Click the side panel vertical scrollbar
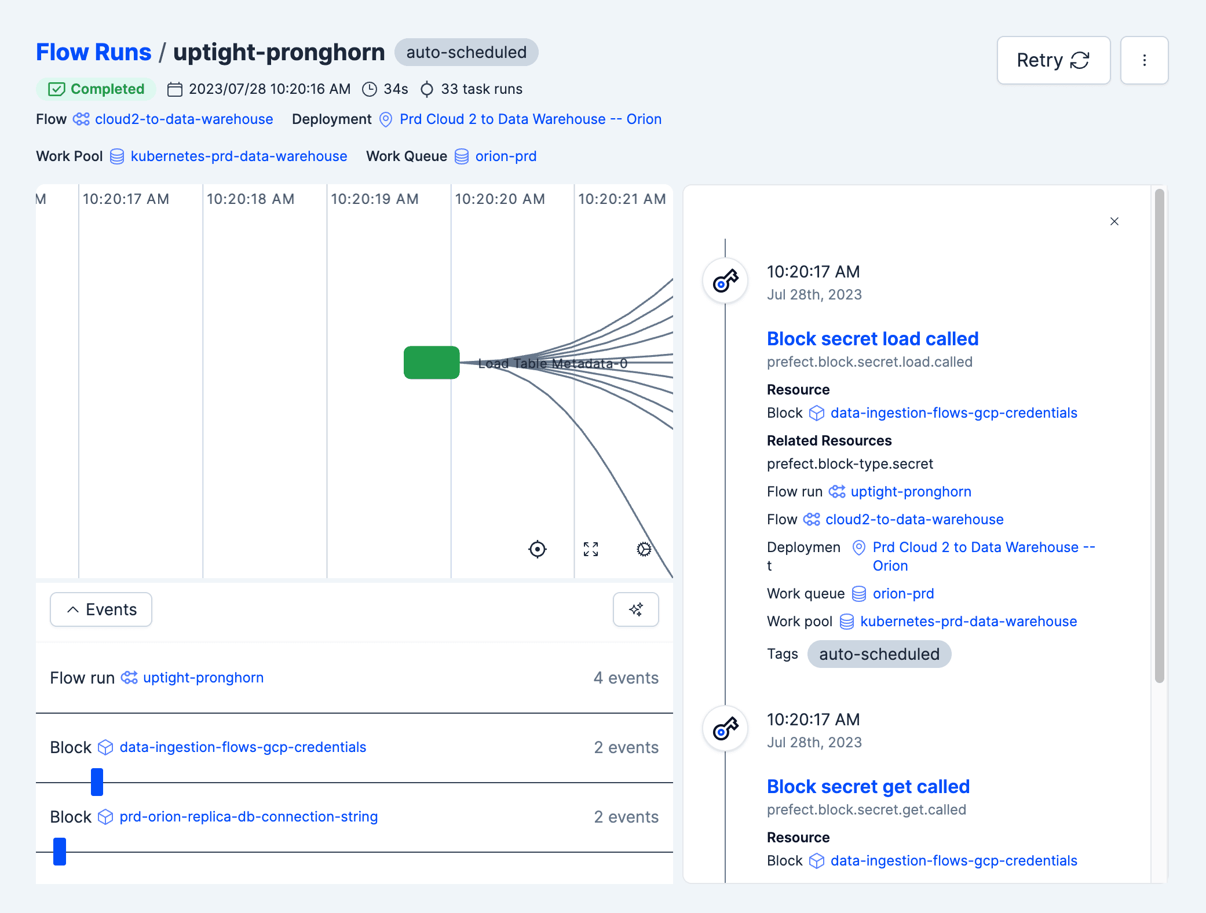Image resolution: width=1206 pixels, height=913 pixels. click(1159, 434)
